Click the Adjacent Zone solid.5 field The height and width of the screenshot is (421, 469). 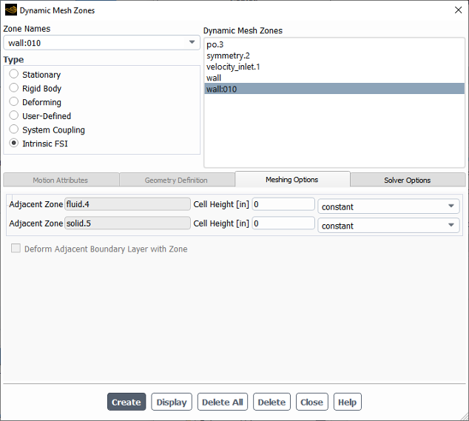(127, 223)
